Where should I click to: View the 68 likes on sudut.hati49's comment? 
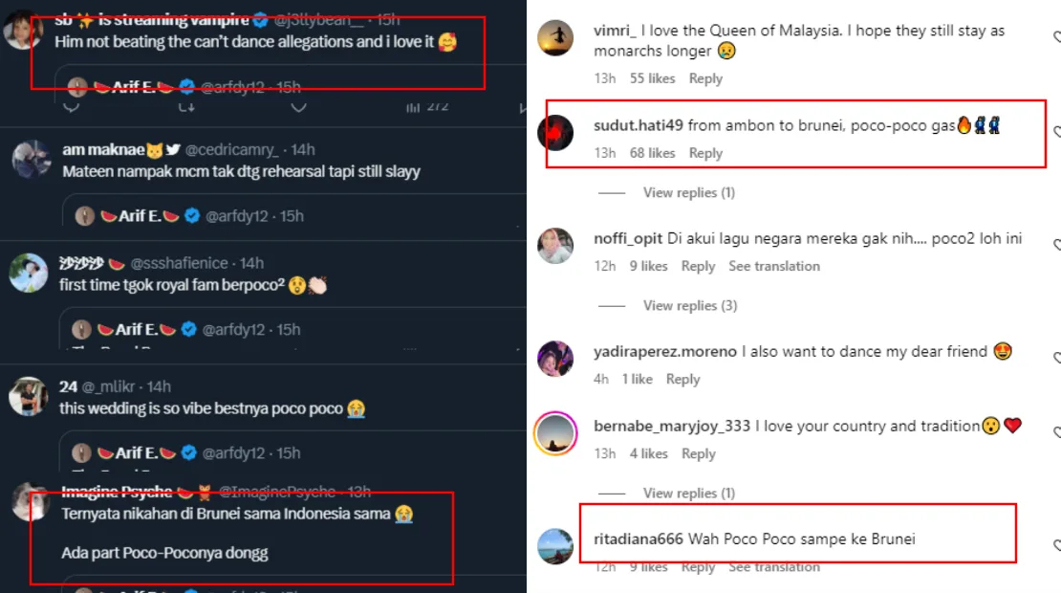point(652,153)
